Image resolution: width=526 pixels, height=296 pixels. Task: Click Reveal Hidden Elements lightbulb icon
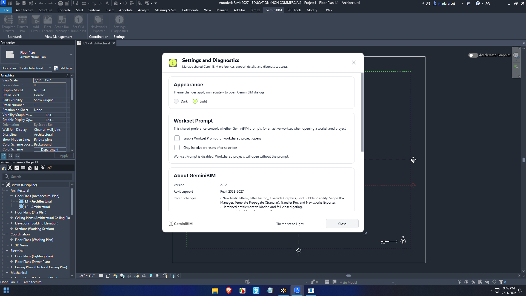[151, 276]
